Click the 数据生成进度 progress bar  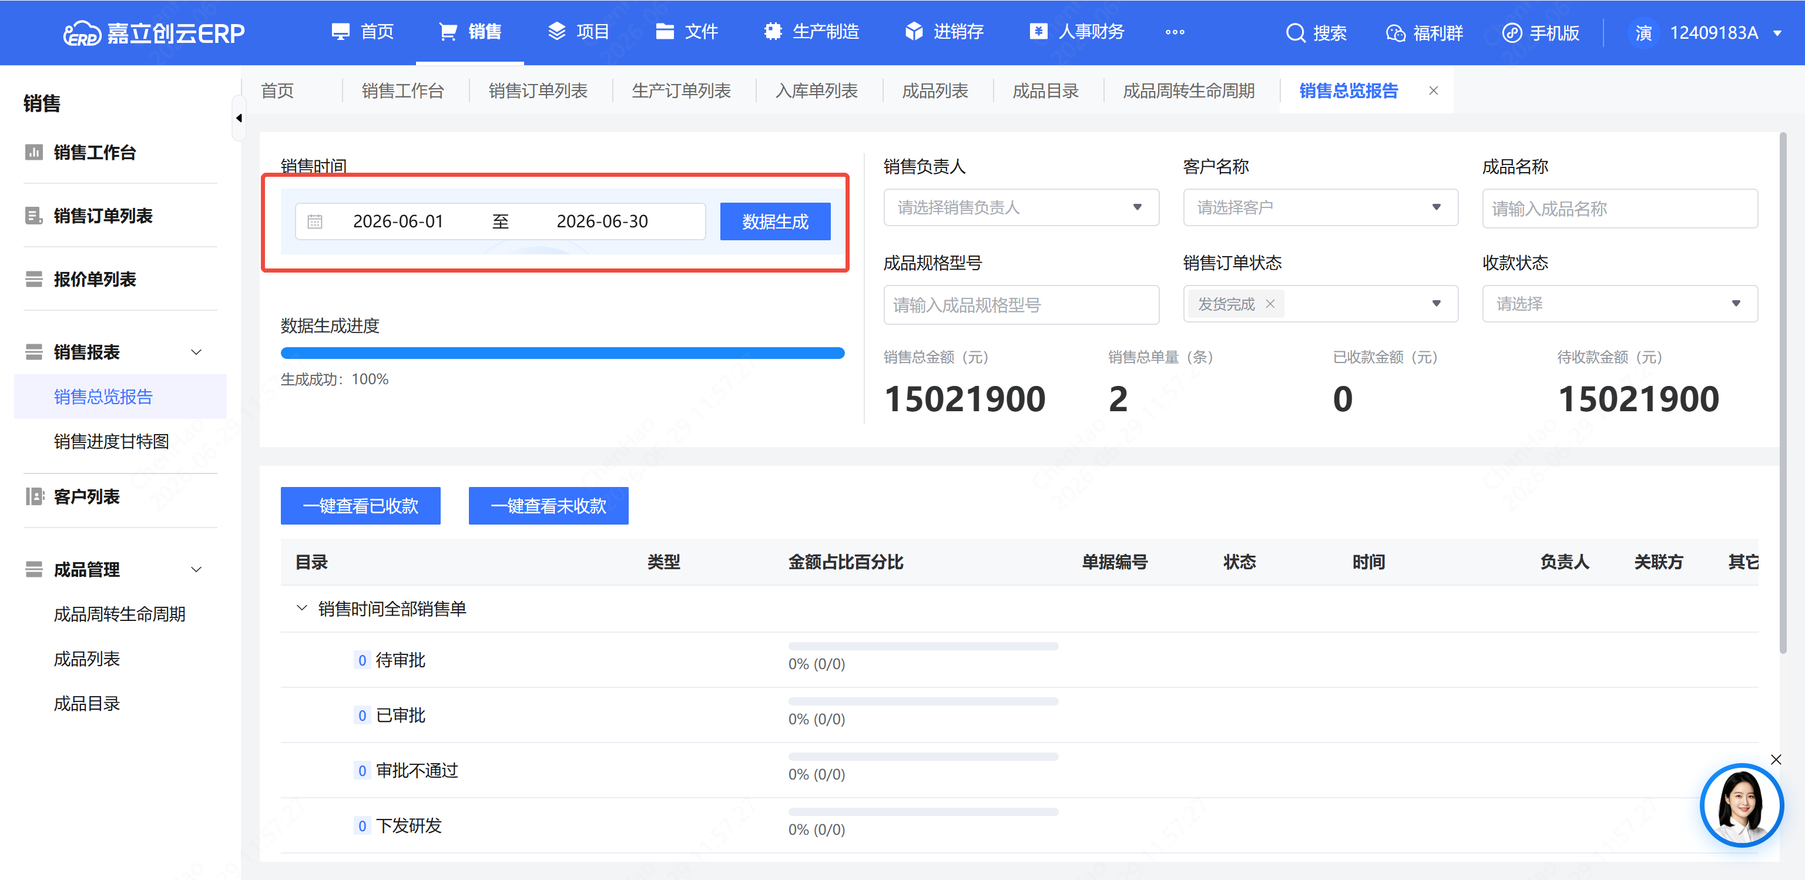click(563, 353)
